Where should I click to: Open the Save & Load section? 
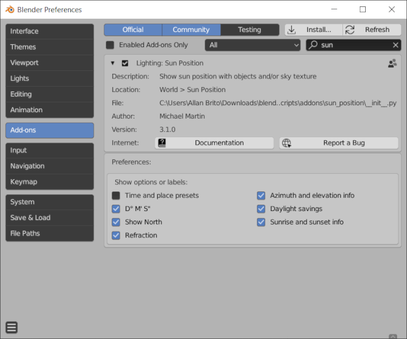[x=49, y=217]
